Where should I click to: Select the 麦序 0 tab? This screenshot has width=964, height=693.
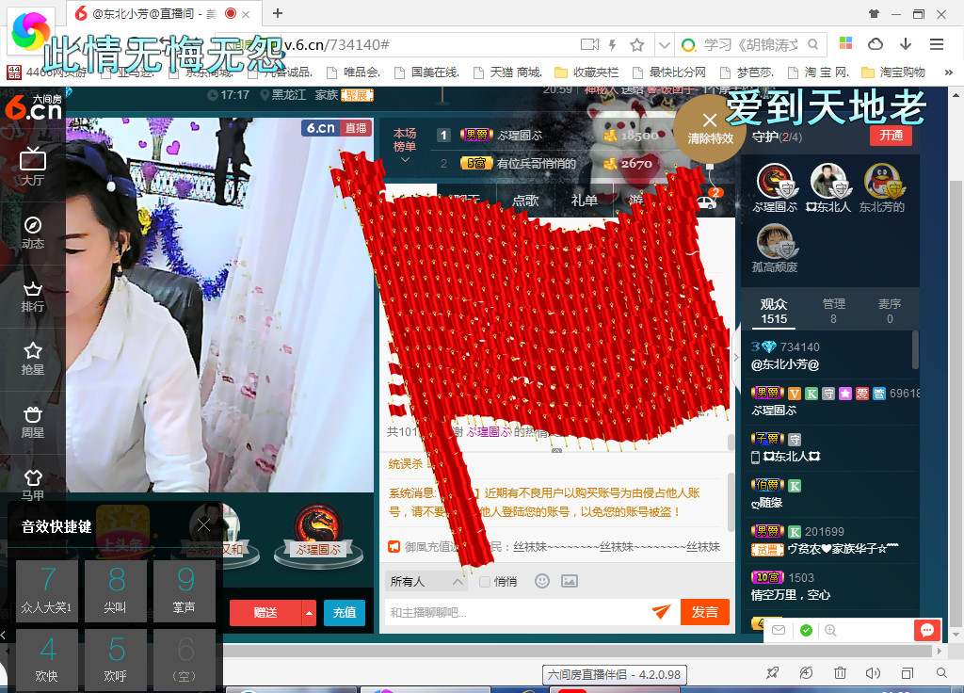890,311
